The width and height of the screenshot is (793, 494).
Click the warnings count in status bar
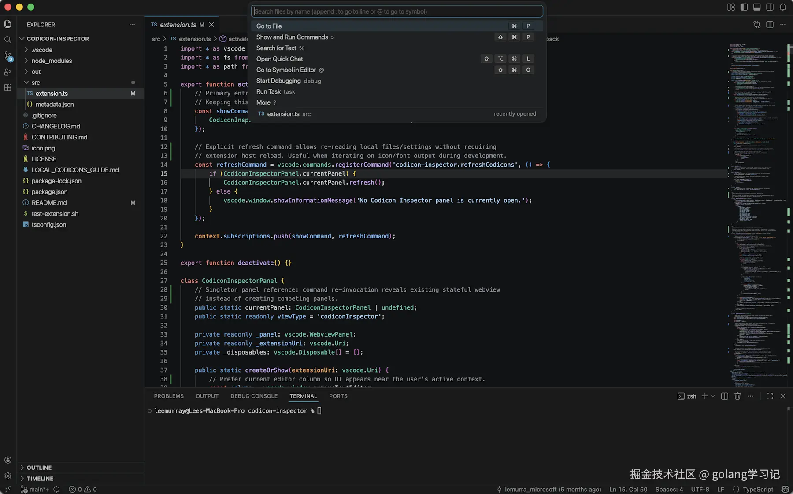pos(90,489)
